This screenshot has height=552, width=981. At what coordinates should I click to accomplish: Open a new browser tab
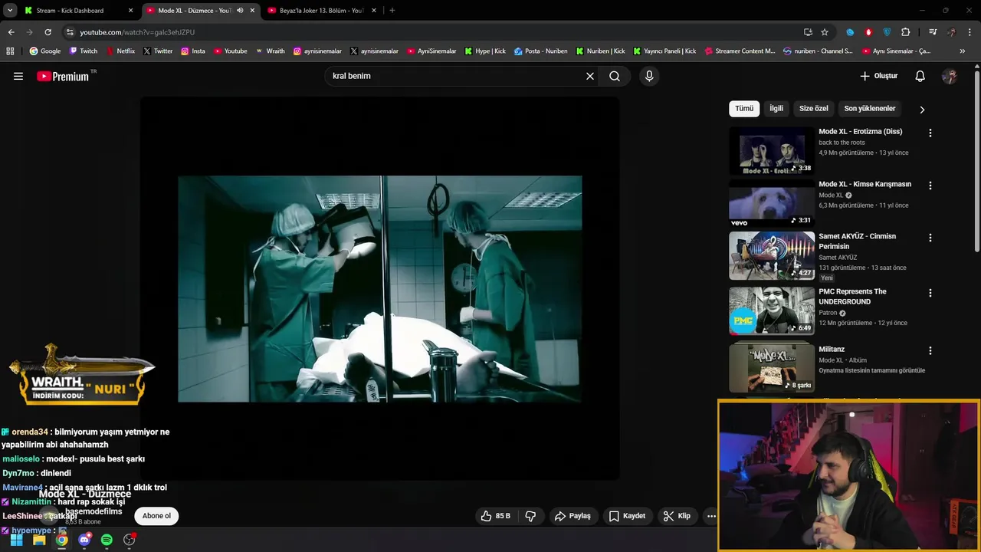392,11
